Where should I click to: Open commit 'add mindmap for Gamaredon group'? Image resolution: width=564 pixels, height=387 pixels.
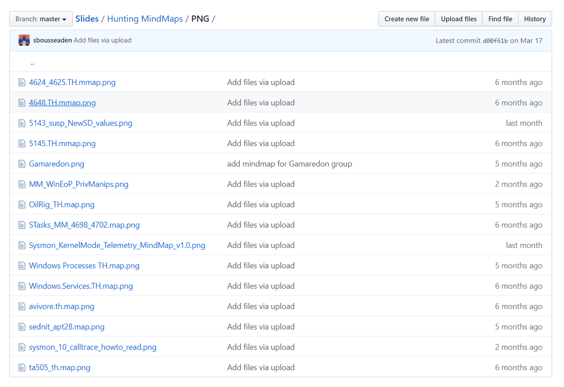(290, 164)
